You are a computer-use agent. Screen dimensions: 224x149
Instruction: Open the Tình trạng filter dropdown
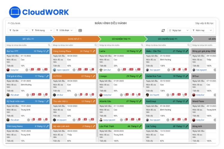pos(42,30)
